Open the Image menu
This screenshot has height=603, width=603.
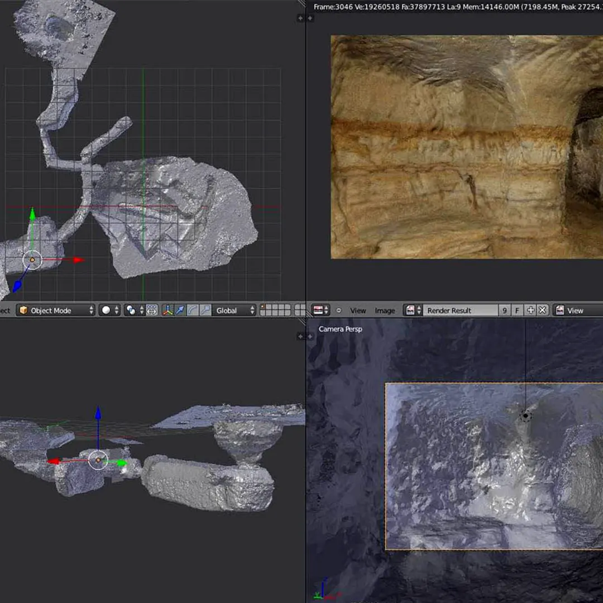click(x=385, y=310)
